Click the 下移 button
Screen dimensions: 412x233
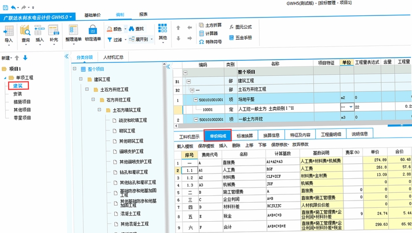[262, 145]
